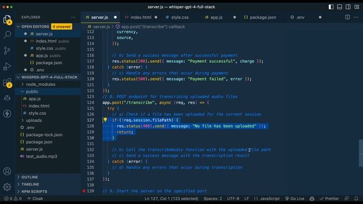Toggle the secondary sidebar layout icon
The width and height of the screenshot is (363, 204).
pyautogui.click(x=348, y=7)
